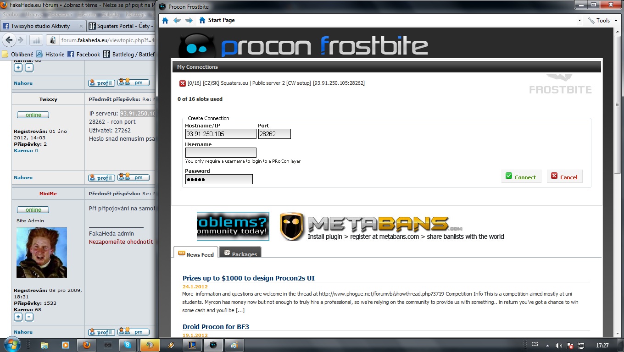Viewport: 624px width, 352px height.
Task: Switch to 'Twixxyho studio Aktivity' Firefox tab
Action: pos(40,26)
